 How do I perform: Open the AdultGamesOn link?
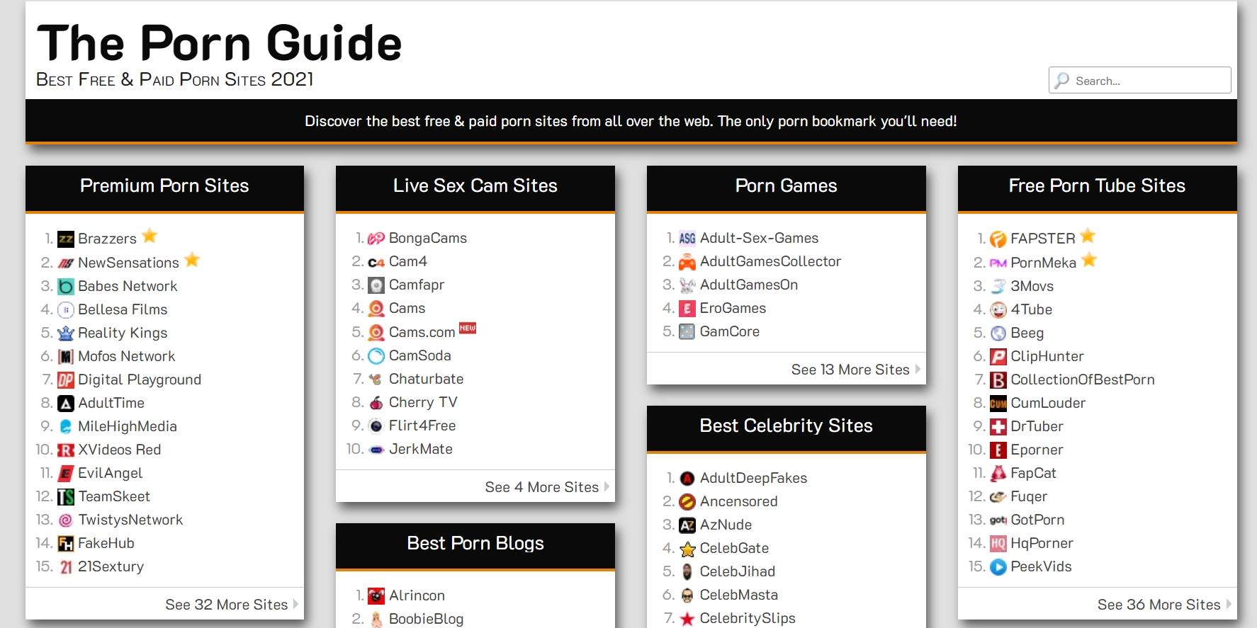click(749, 285)
